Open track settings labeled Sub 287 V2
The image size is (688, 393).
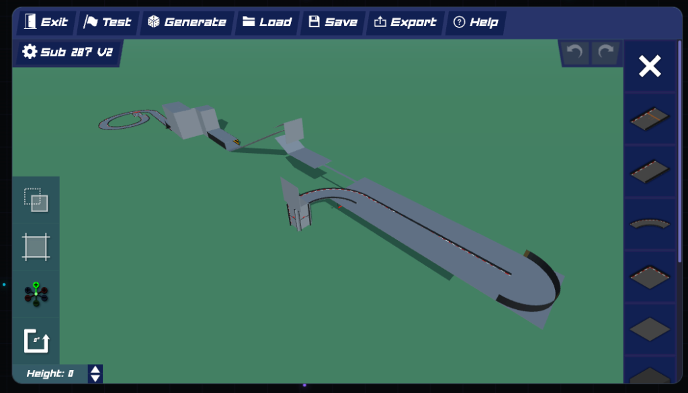click(67, 52)
